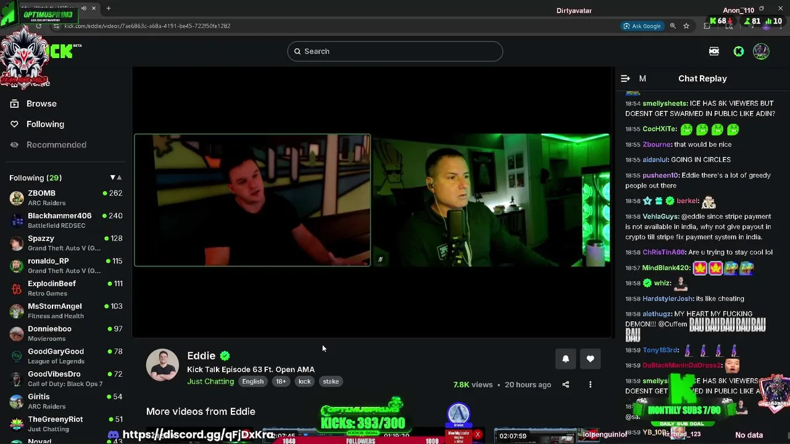Image resolution: width=790 pixels, height=444 pixels.
Task: Click Giritis's channel avatar
Action: tap(17, 401)
